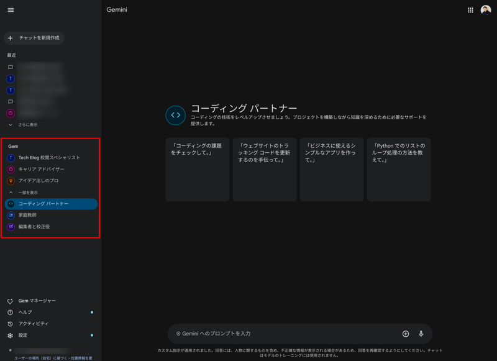Click the 最近 section heading

(x=11, y=55)
